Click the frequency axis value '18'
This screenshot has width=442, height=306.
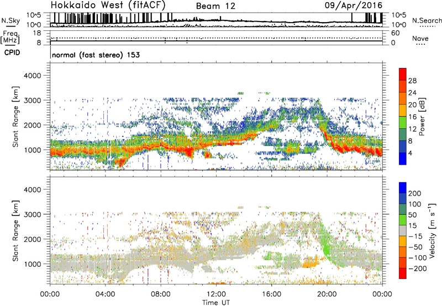37,33
